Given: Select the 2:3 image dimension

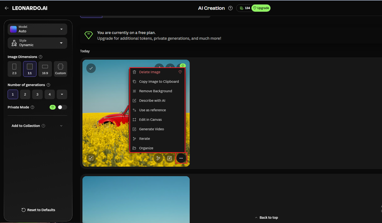Looking at the screenshot, I should click(x=14, y=69).
